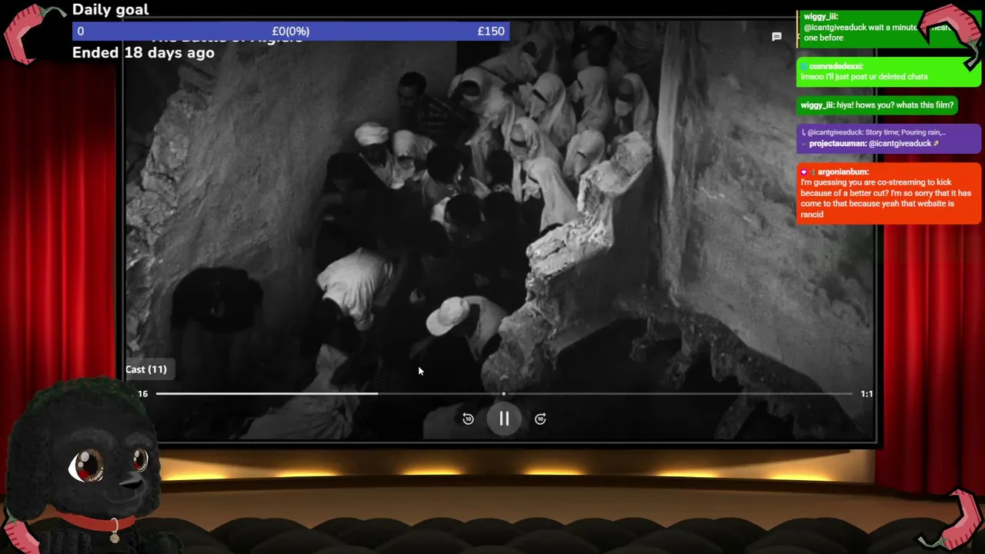Click the "Daily goal" title
Image resolution: width=985 pixels, height=554 pixels.
tap(111, 10)
